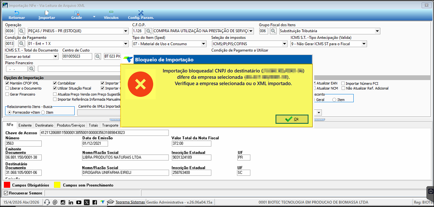
Task: Click the yellow Campos sem Preenchimento swatch
Action: (56, 184)
